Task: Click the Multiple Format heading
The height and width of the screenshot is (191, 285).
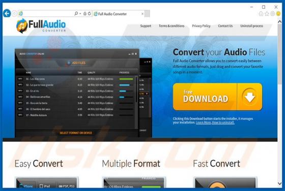Action: click(x=131, y=164)
